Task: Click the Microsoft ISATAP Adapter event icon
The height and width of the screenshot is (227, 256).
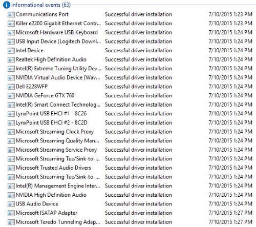Action: click(x=11, y=213)
